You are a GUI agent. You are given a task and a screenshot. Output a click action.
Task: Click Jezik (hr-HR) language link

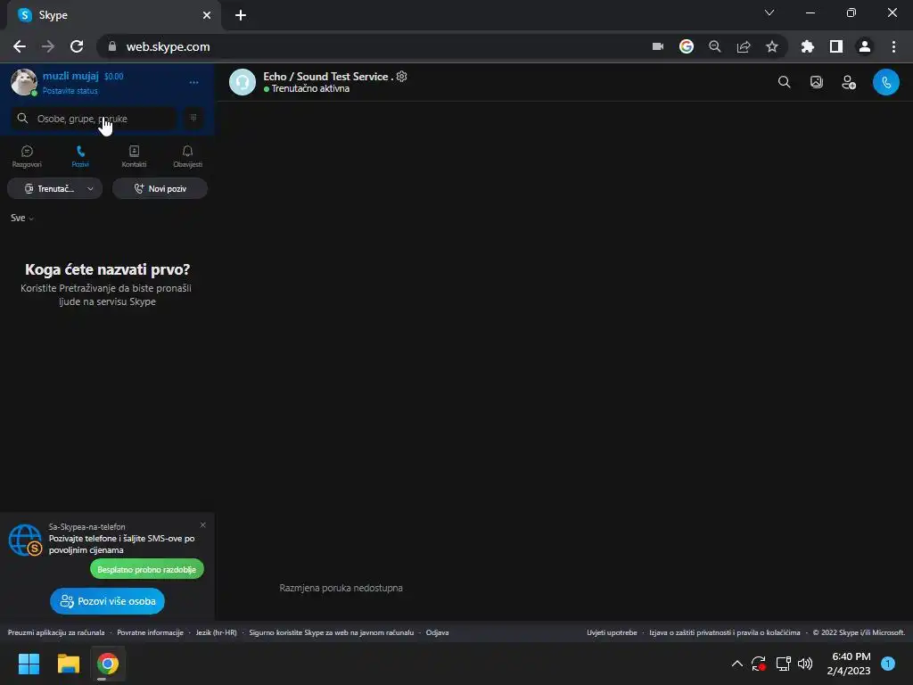[216, 632]
